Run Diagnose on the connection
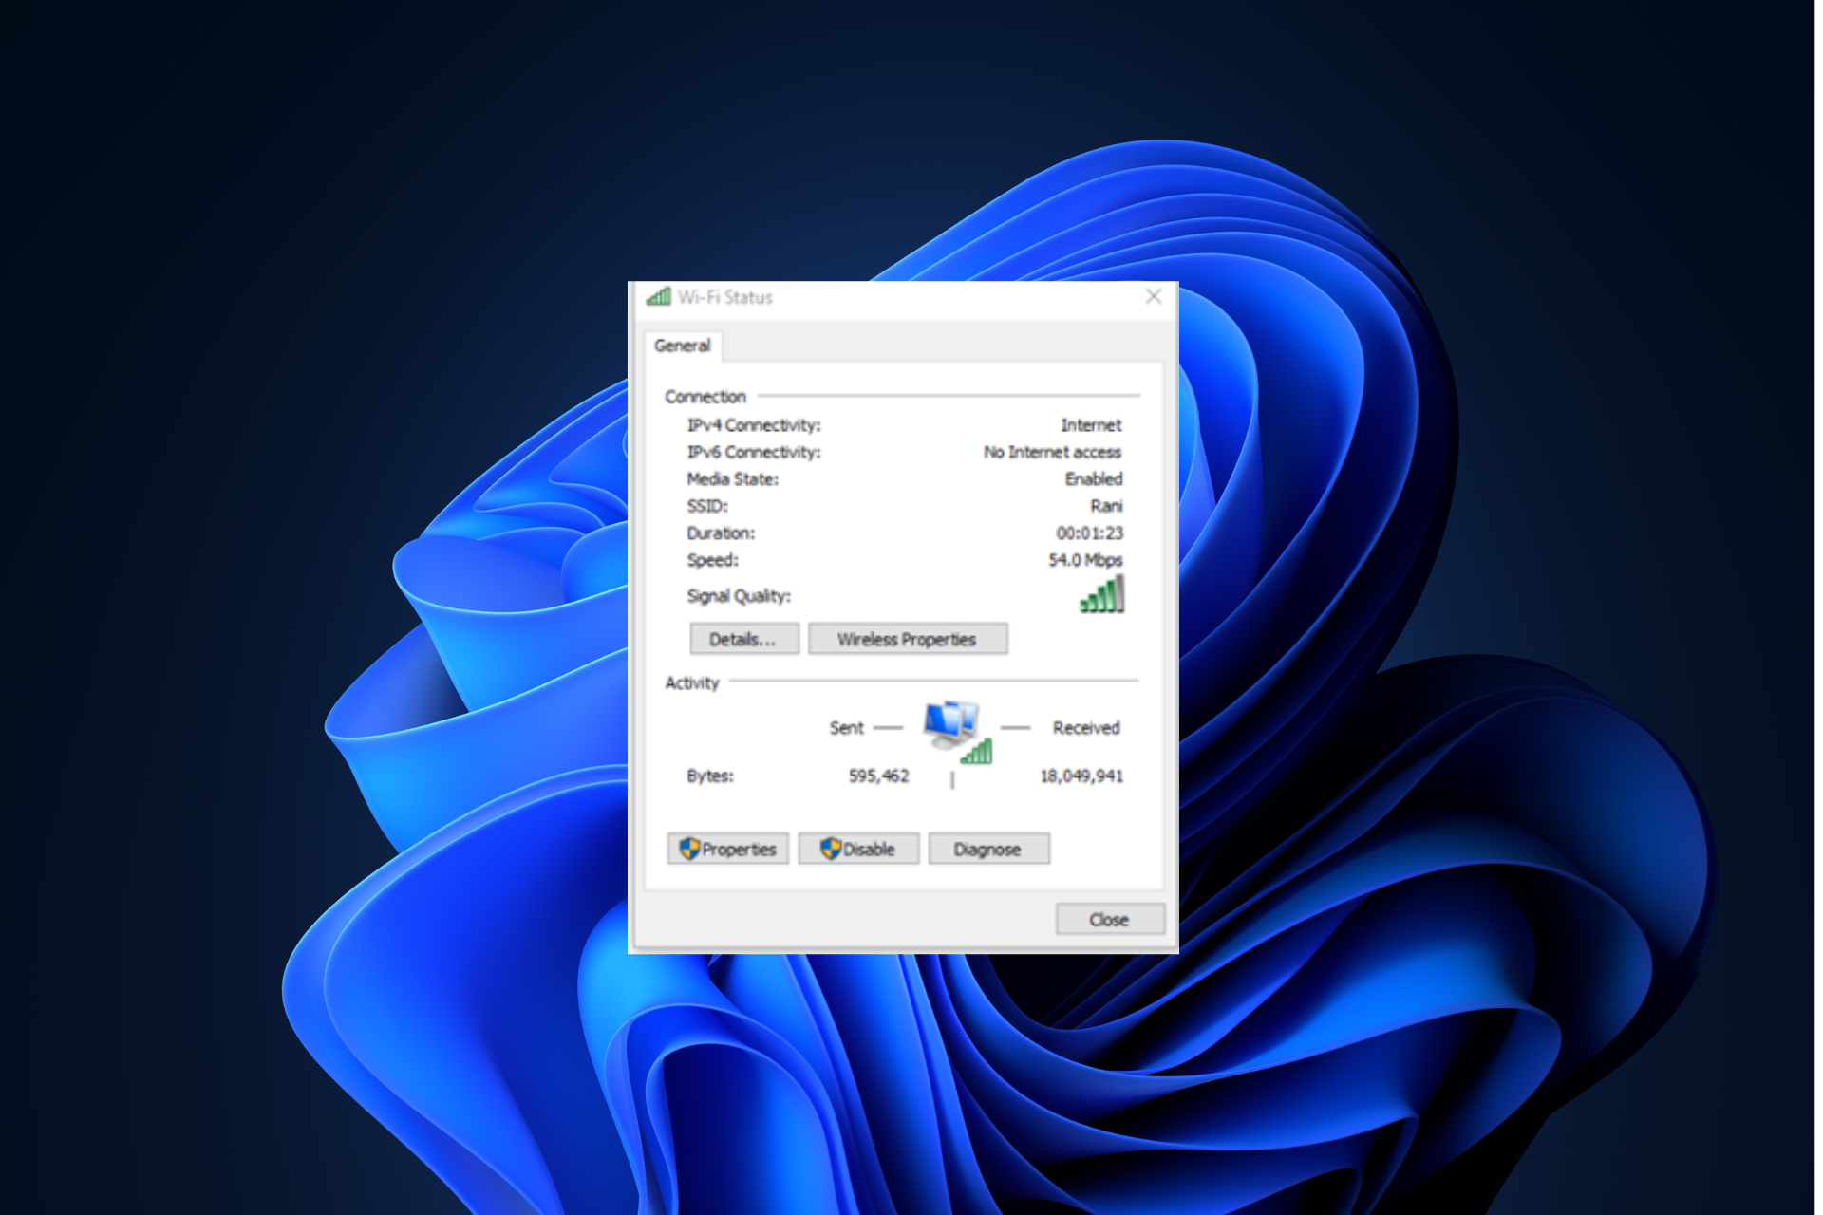 (987, 849)
